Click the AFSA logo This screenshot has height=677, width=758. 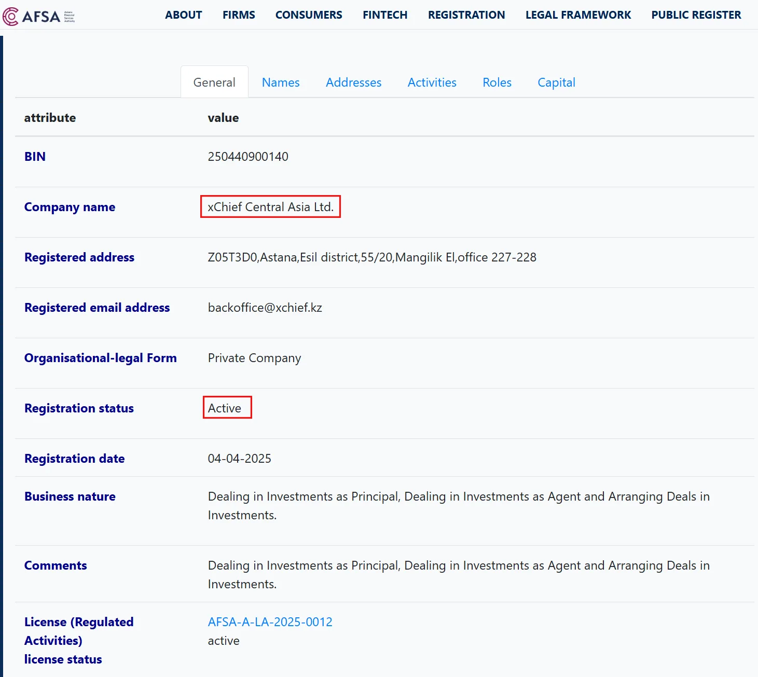click(39, 16)
